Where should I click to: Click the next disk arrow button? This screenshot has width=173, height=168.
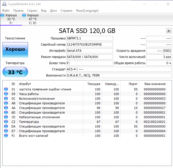point(169,31)
